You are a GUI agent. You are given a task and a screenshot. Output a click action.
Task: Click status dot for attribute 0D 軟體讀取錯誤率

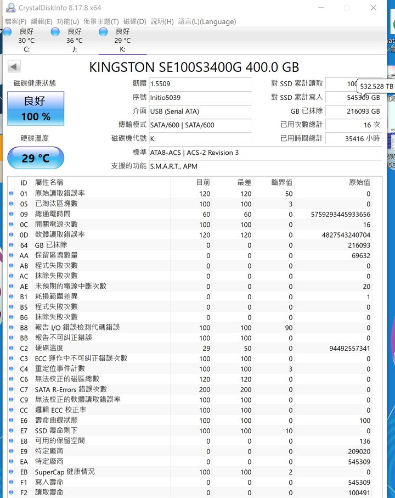(12, 234)
